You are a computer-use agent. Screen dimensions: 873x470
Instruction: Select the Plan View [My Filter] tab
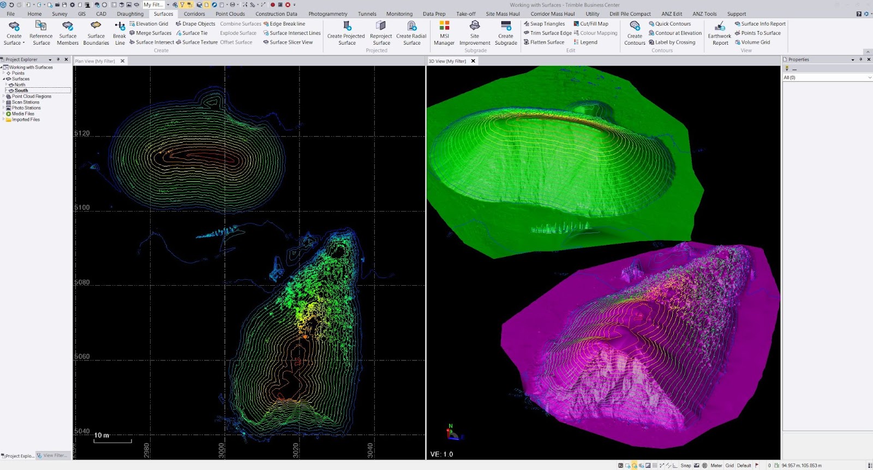click(95, 61)
